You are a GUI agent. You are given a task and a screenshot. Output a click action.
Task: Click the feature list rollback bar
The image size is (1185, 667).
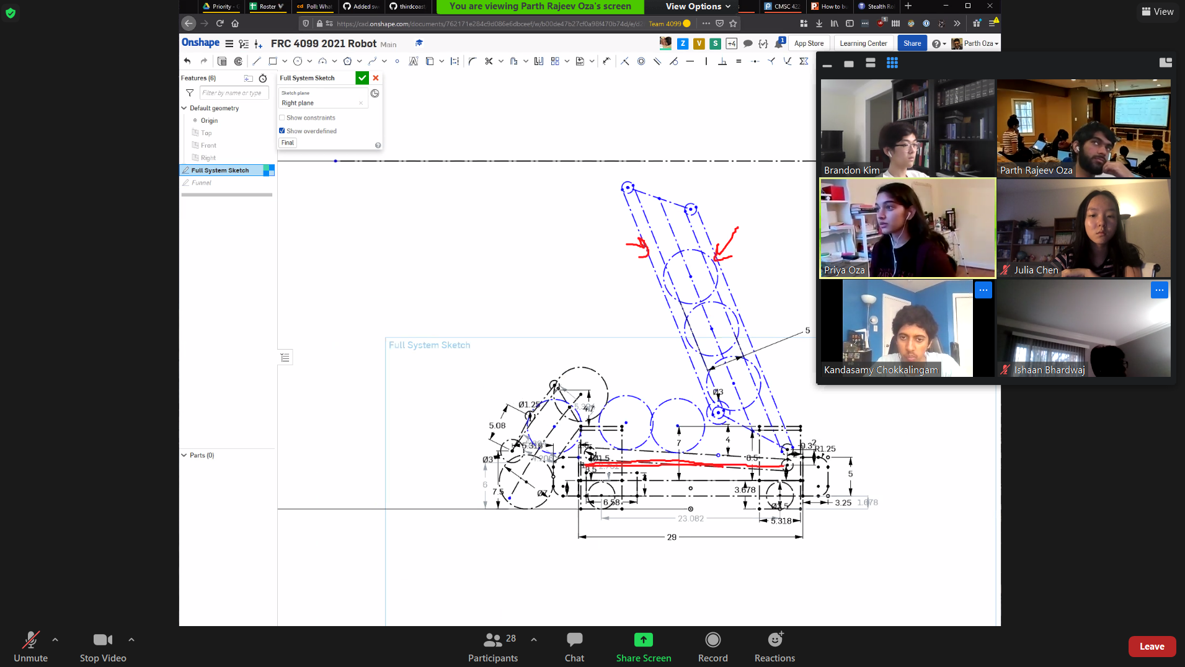[227, 195]
